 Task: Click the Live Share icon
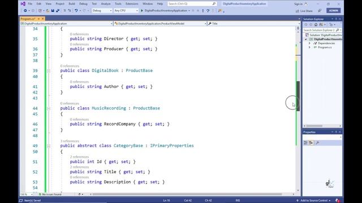(298, 11)
